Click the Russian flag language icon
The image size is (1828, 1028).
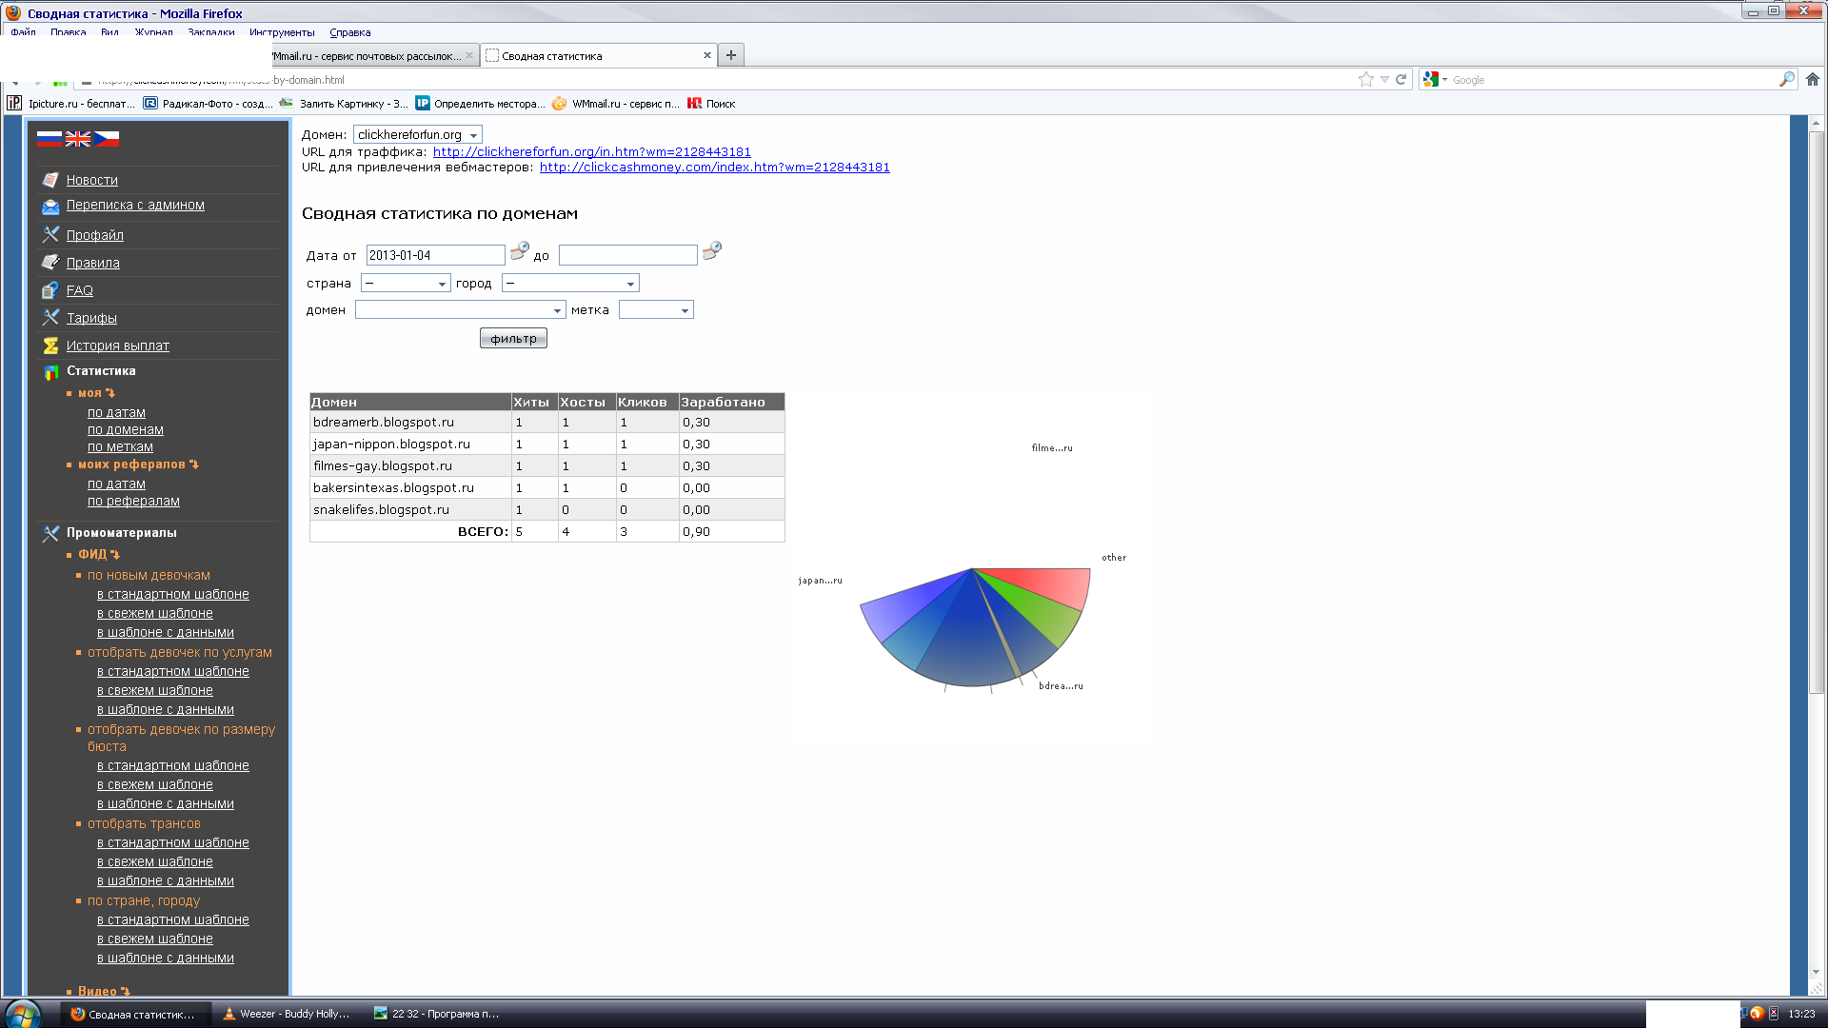pyautogui.click(x=50, y=138)
